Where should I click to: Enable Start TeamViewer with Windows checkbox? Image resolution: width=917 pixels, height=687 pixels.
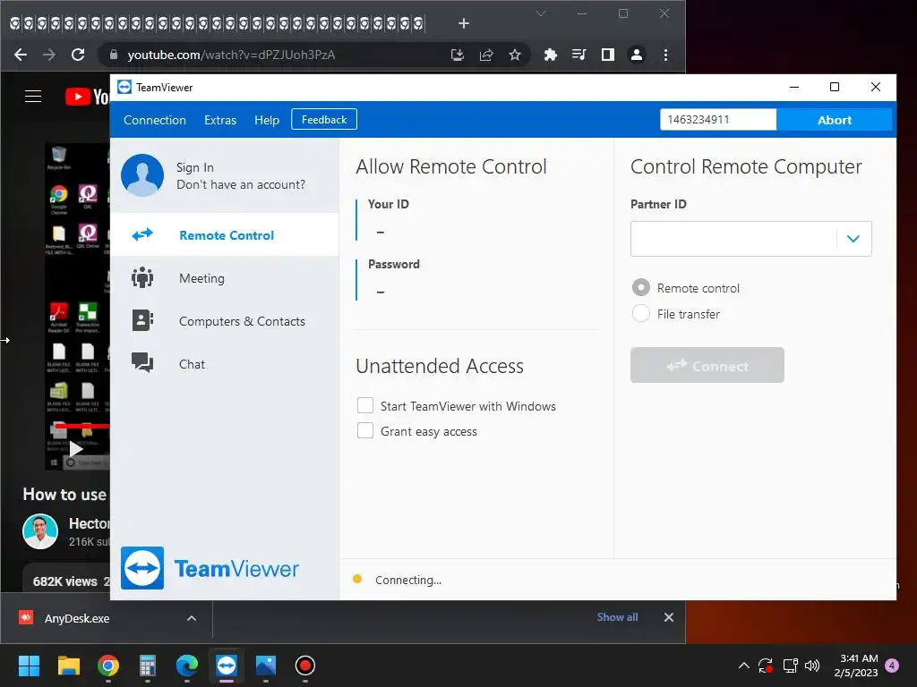tap(365, 405)
